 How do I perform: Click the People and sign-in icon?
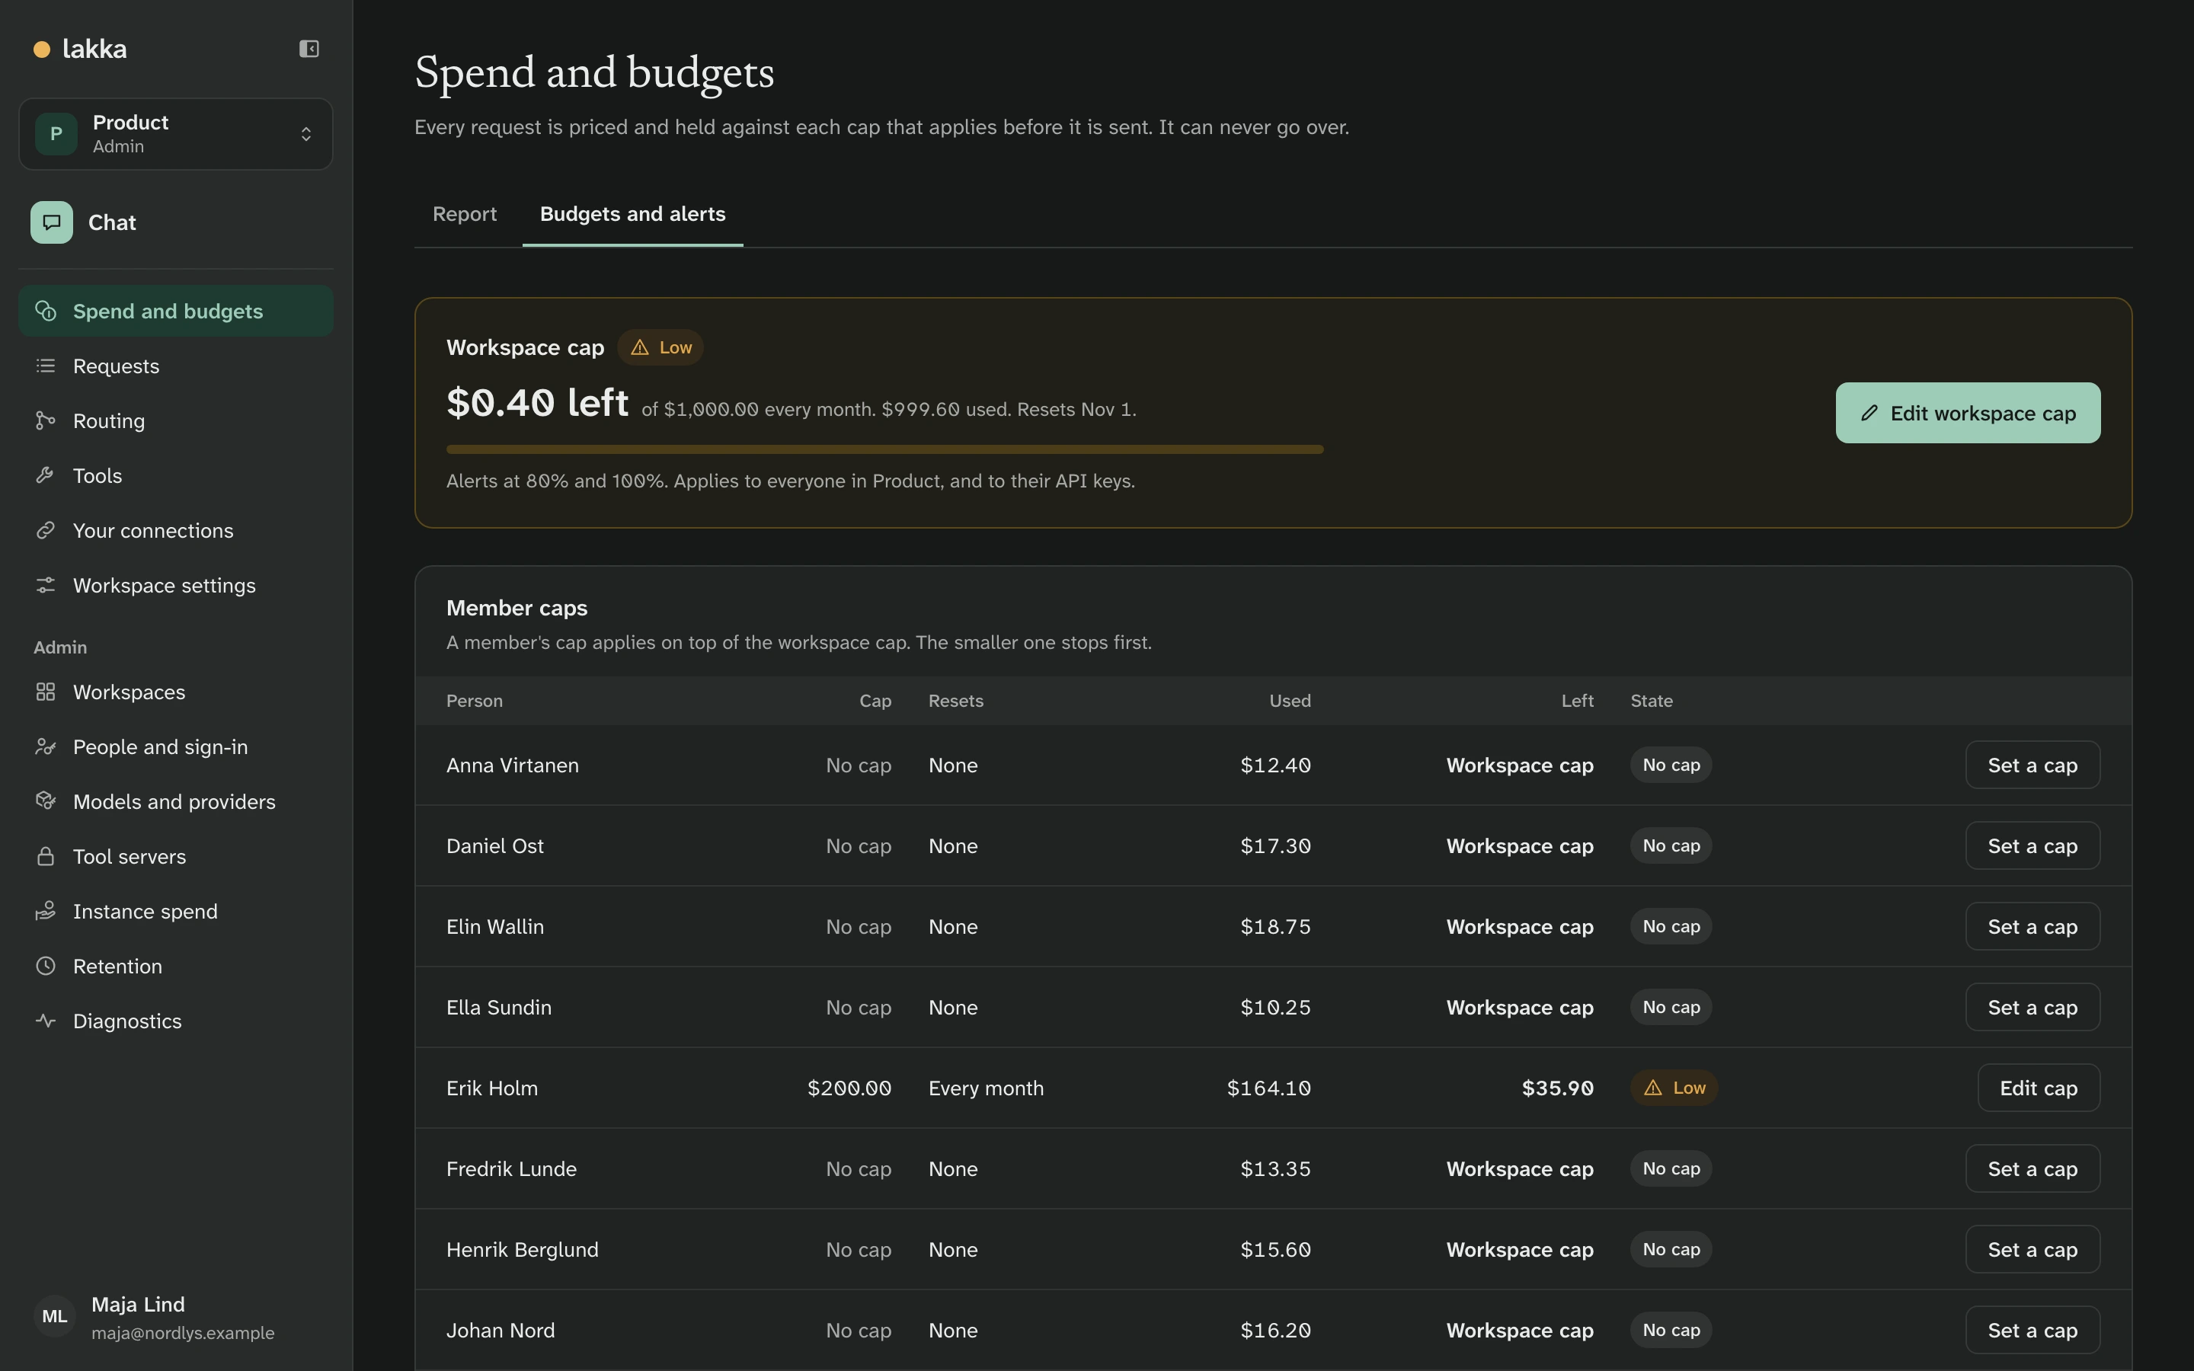[46, 747]
